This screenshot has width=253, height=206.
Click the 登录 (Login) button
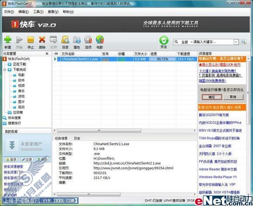pyautogui.click(x=12, y=159)
